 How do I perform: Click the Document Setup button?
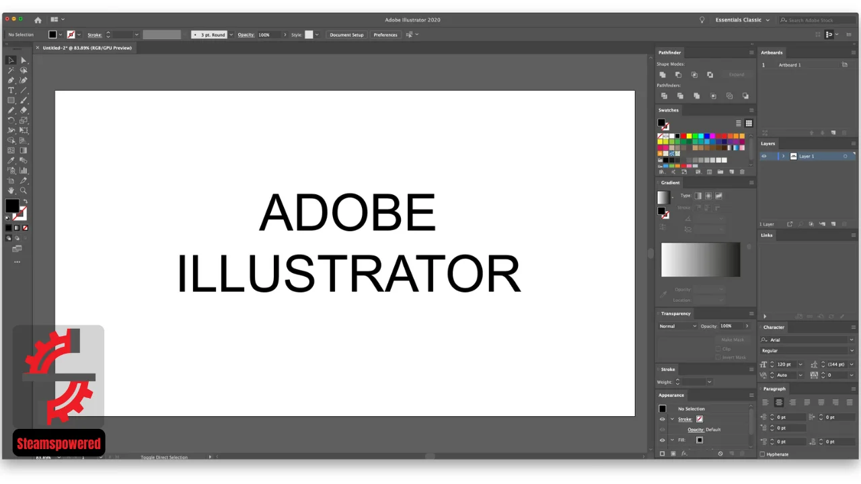(346, 34)
